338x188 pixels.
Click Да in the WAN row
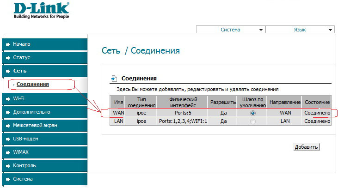click(x=223, y=113)
